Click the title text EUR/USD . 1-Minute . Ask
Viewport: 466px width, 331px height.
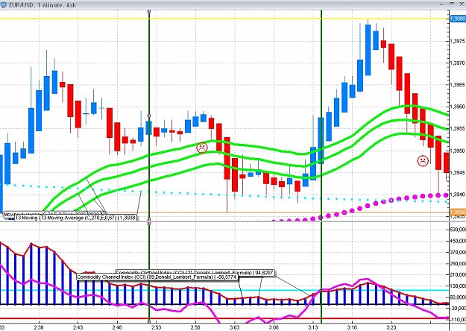42,5
